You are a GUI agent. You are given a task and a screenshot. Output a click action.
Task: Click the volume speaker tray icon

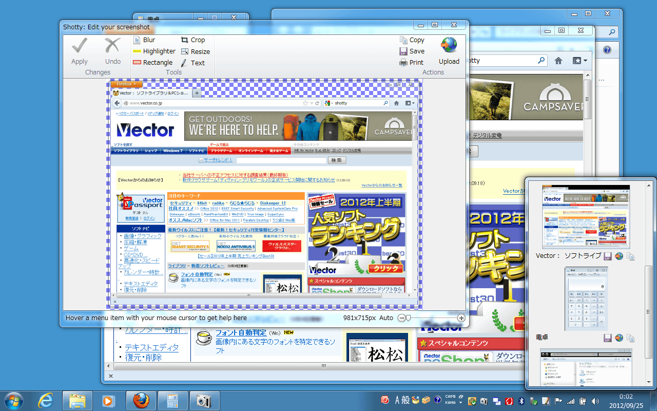pos(595,401)
